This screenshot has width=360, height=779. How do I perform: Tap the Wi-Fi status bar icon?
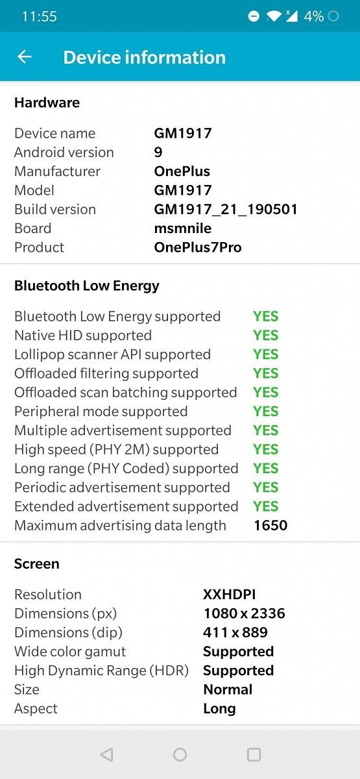pyautogui.click(x=274, y=16)
